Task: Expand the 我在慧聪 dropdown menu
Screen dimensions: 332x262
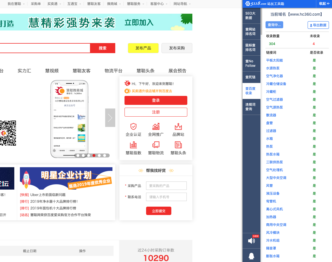Action: (x=16, y=4)
